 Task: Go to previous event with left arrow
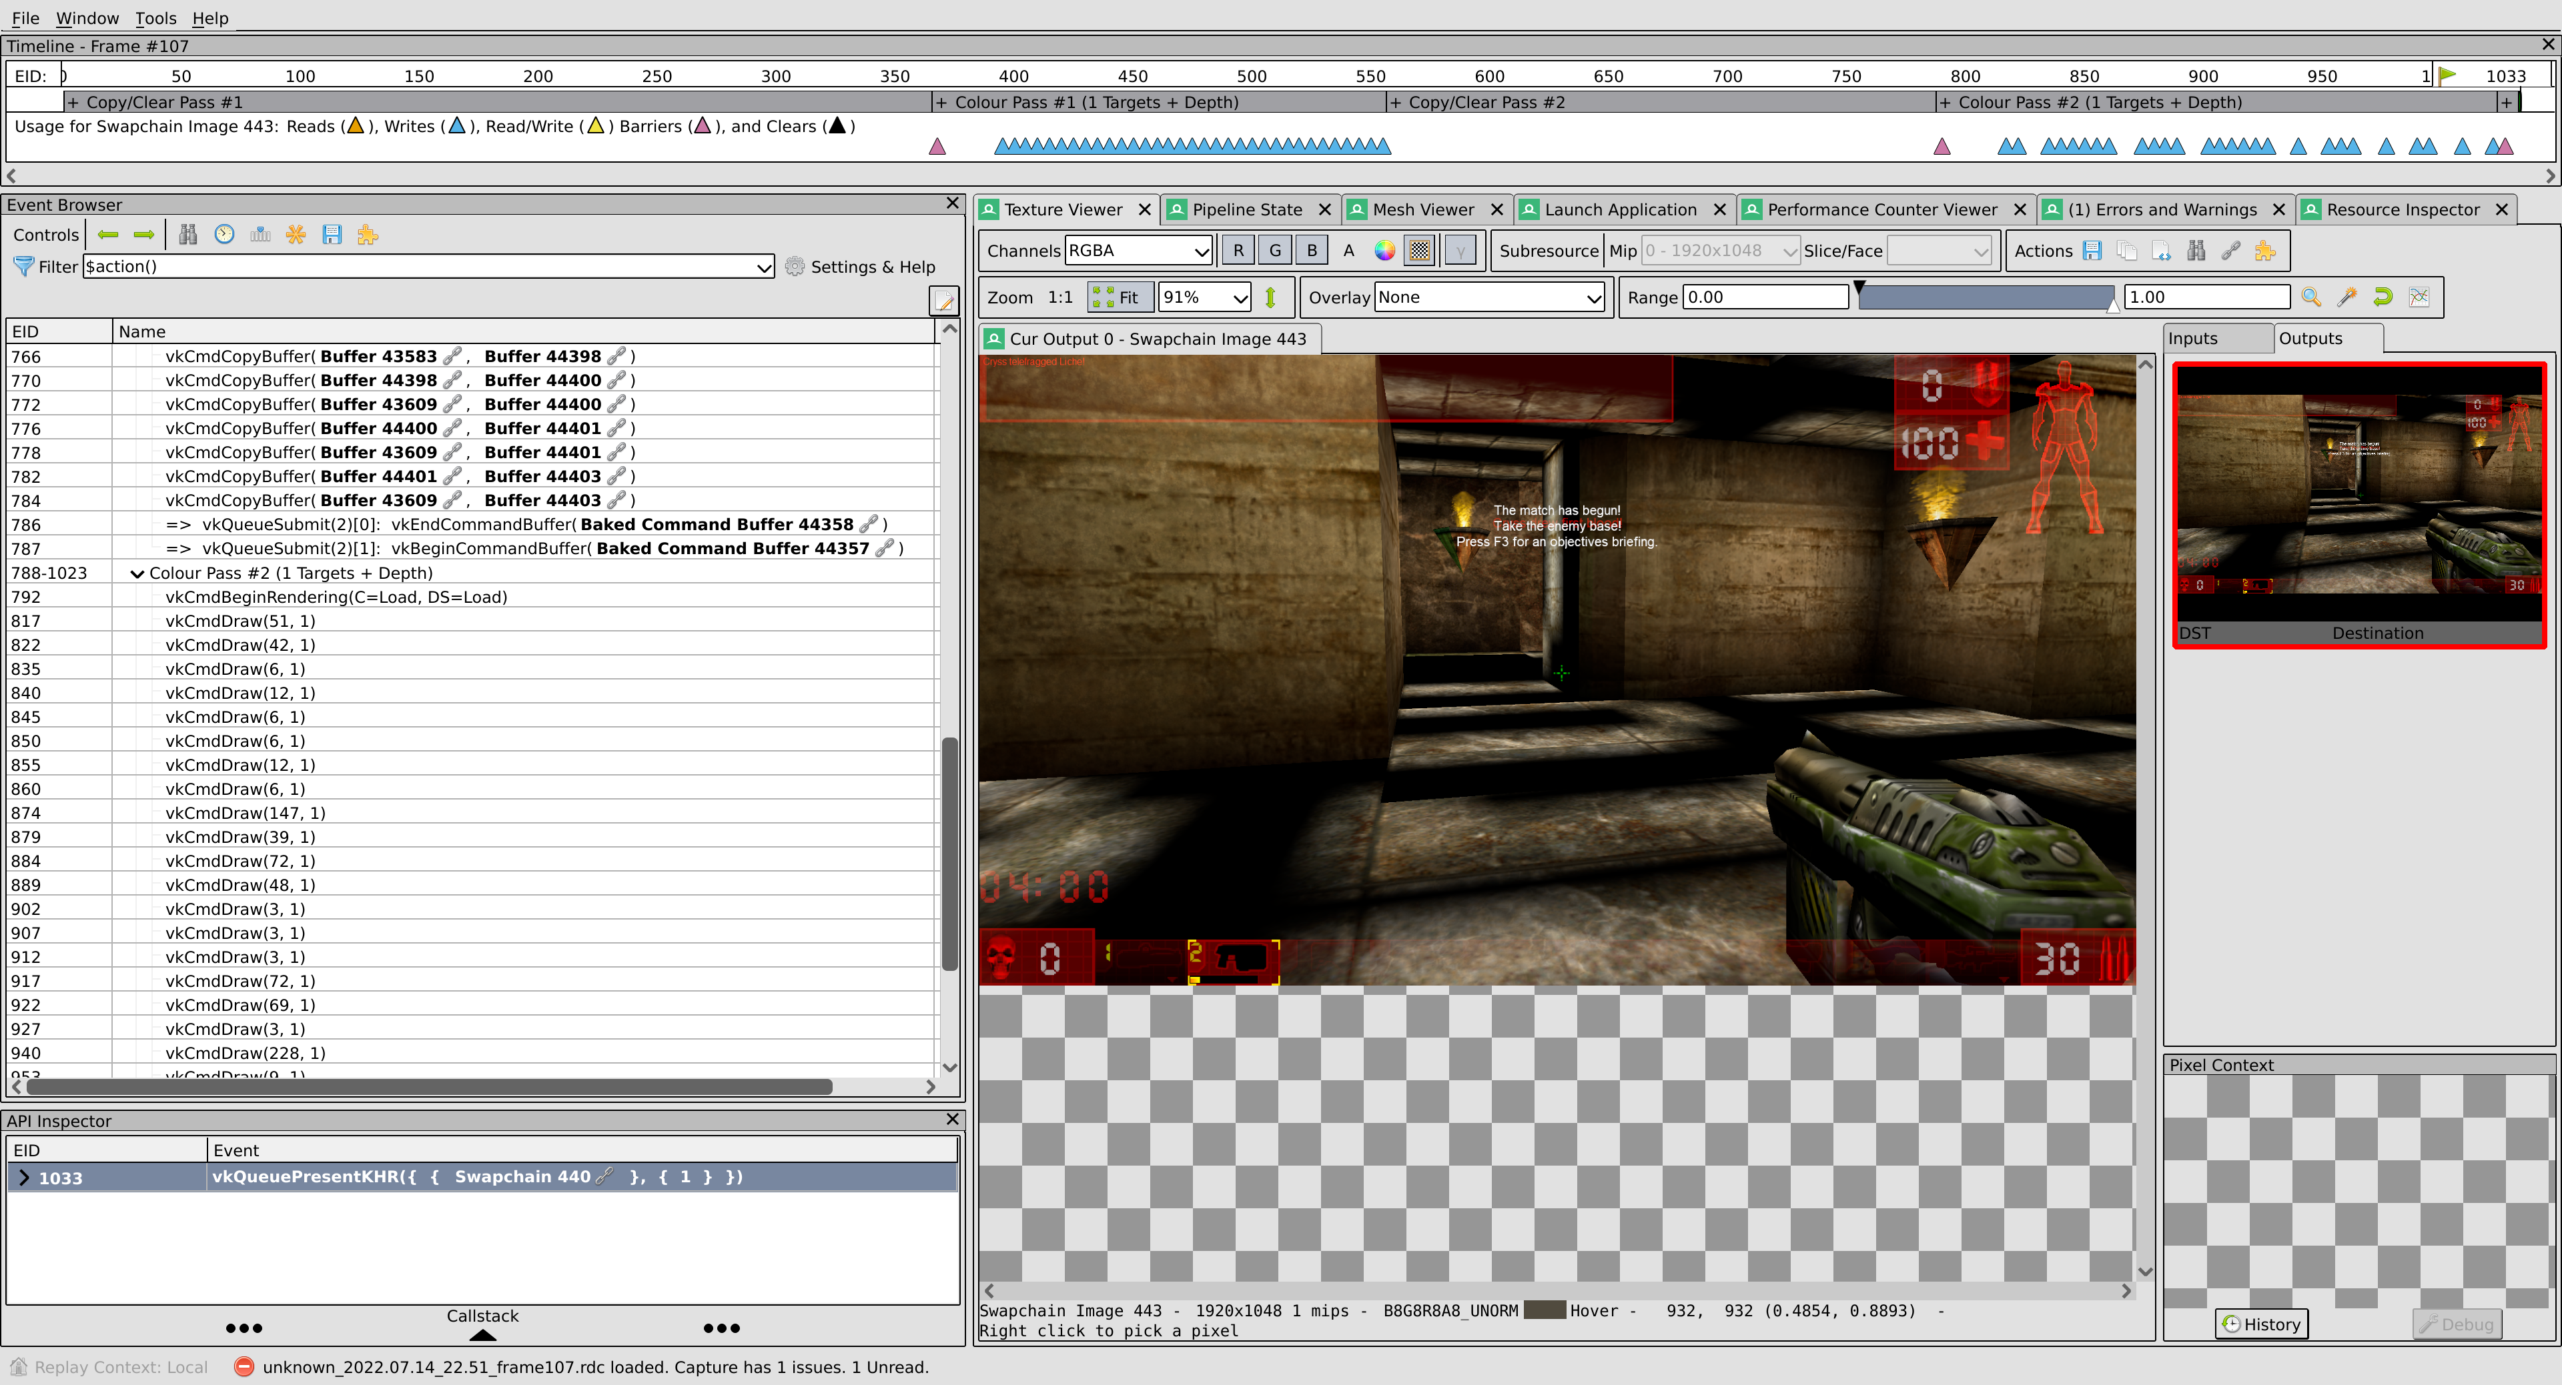pyautogui.click(x=108, y=235)
